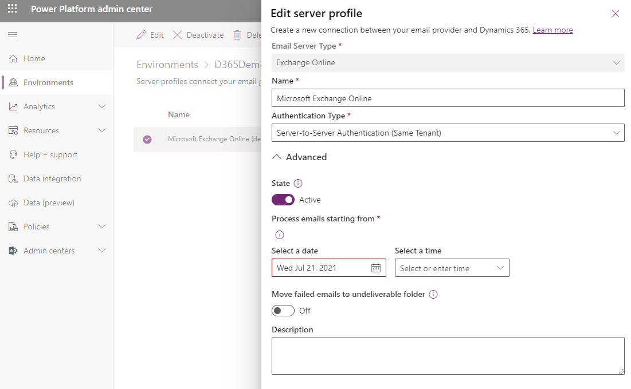Click the Delete trash can icon

tap(237, 35)
